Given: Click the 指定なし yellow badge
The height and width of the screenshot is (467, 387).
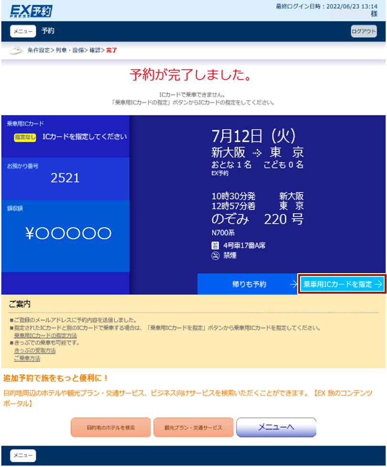Looking at the screenshot, I should click(25, 138).
